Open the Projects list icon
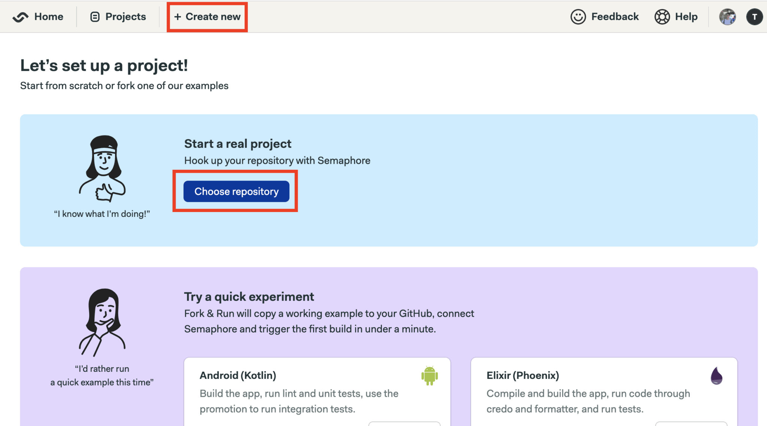This screenshot has height=426, width=767. coord(95,17)
